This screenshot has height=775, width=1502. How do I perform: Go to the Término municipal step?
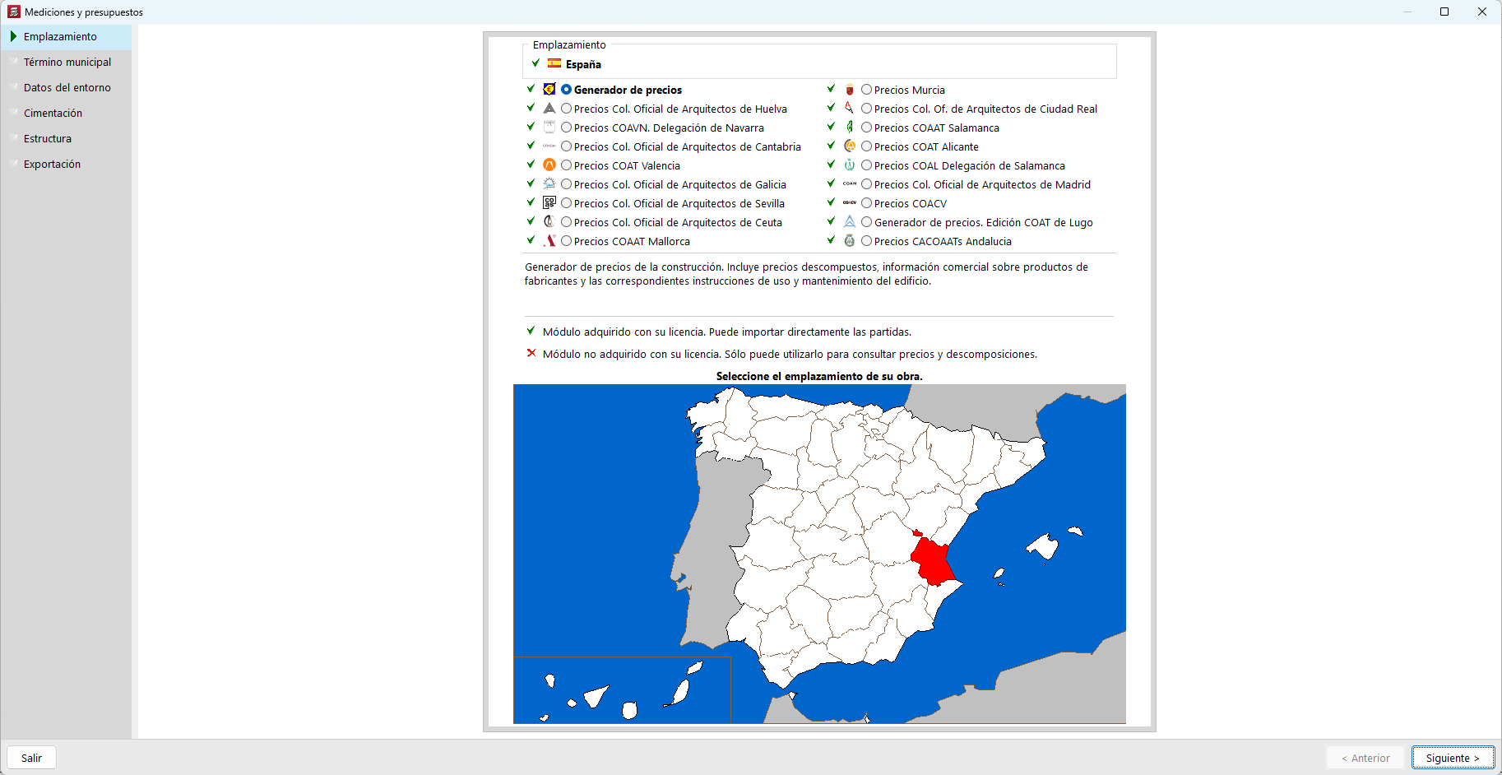[x=66, y=63]
